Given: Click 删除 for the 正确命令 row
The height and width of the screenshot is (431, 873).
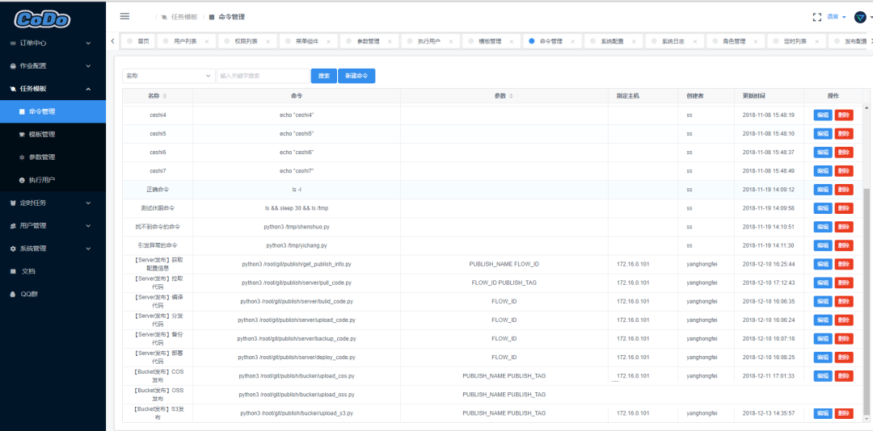Looking at the screenshot, I should click(x=843, y=190).
